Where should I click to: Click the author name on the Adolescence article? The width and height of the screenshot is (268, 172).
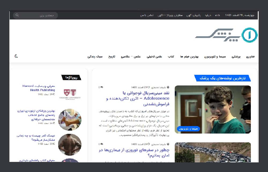[159, 87]
